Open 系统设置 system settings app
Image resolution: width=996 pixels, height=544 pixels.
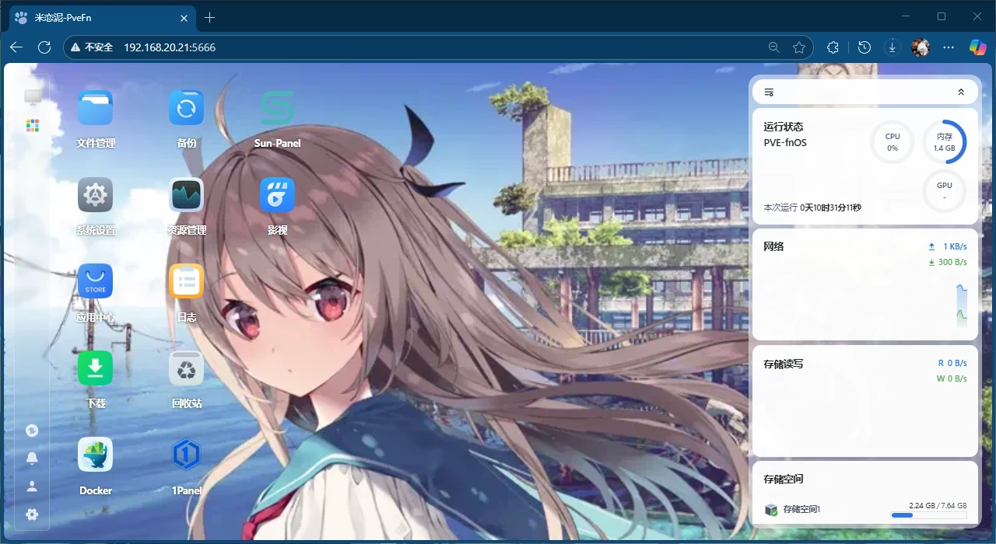pyautogui.click(x=95, y=195)
